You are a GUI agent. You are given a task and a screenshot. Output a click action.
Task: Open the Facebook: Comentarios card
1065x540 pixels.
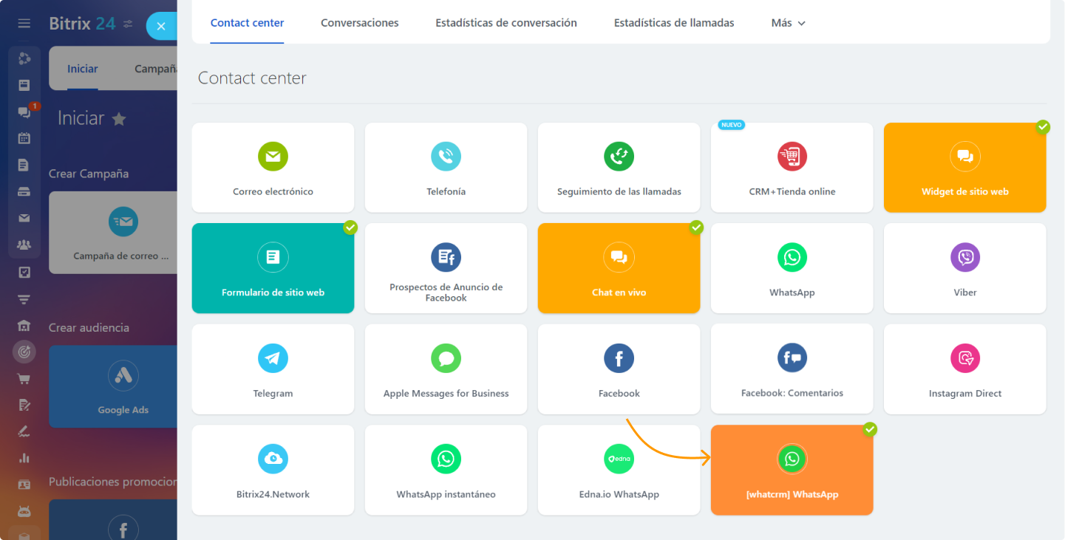pyautogui.click(x=792, y=369)
